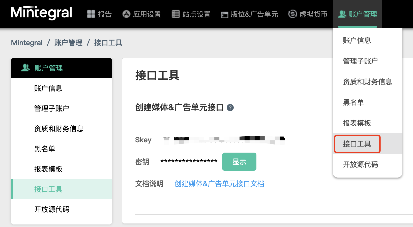Select 接口工具 in the dropdown menu
Viewport: 413px width, 227px height.
357,144
